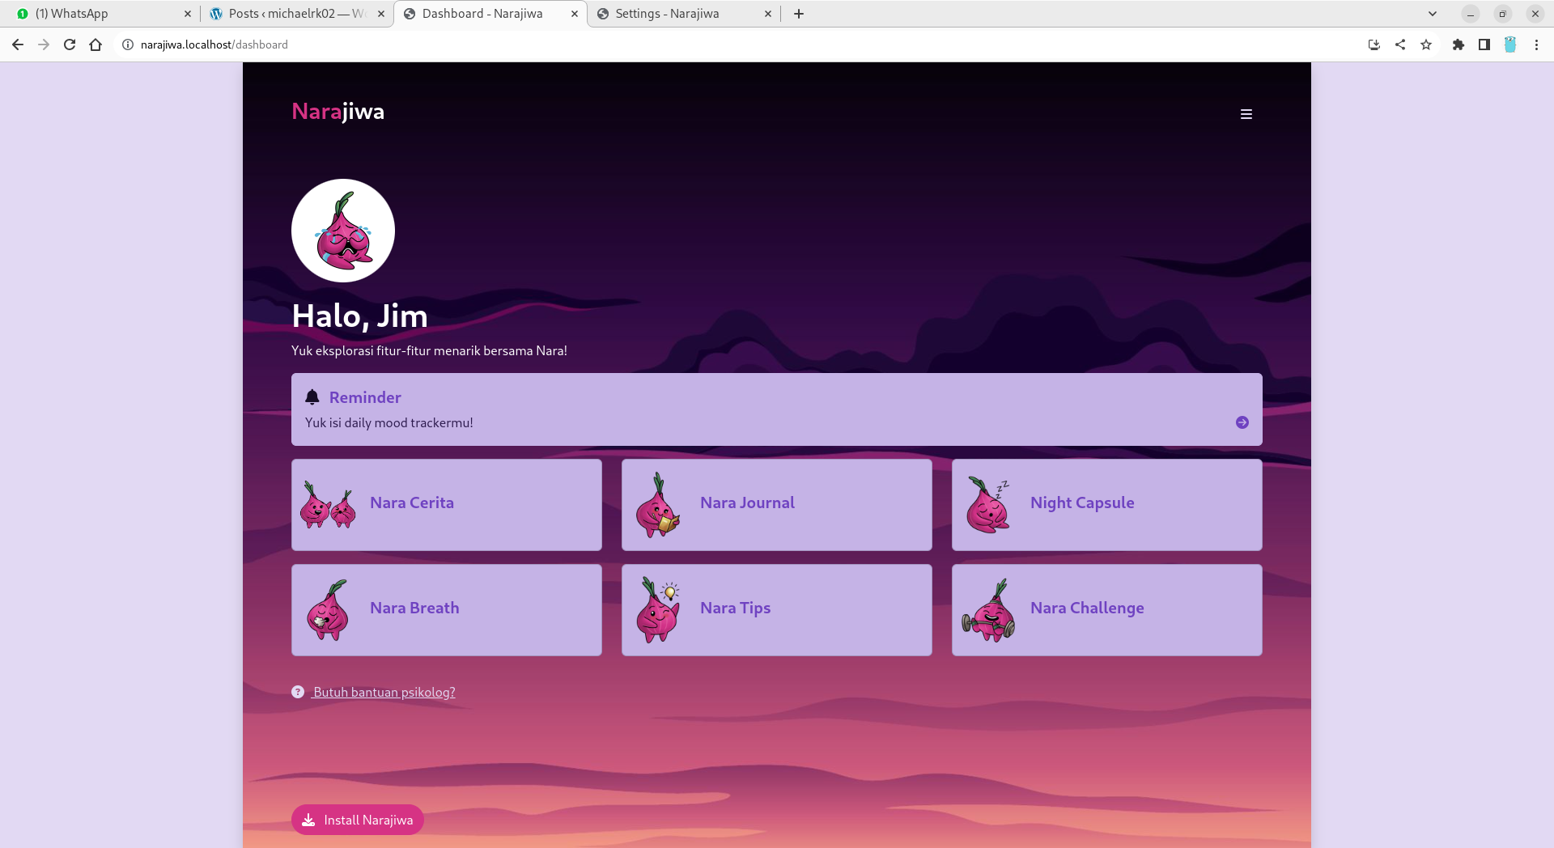Open the Nara Cerita card
Screen dimensions: 1554x848
446,504
